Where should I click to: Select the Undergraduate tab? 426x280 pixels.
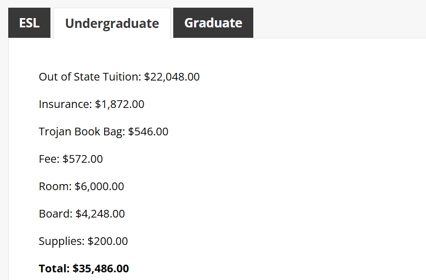click(112, 24)
